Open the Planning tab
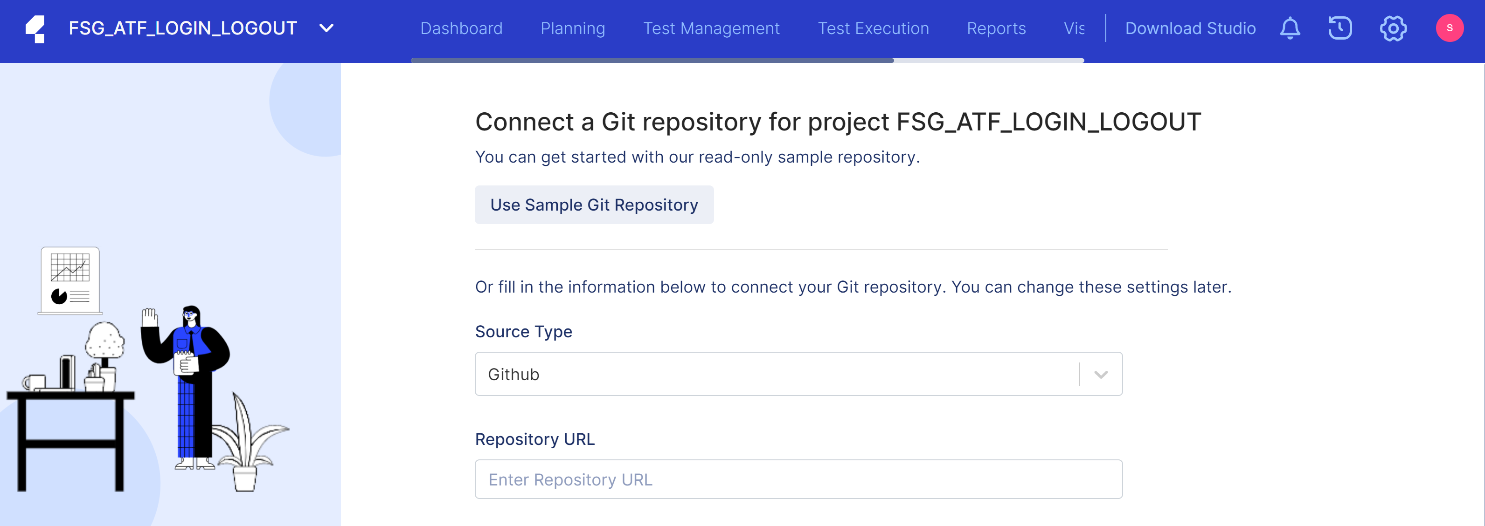 pos(572,28)
